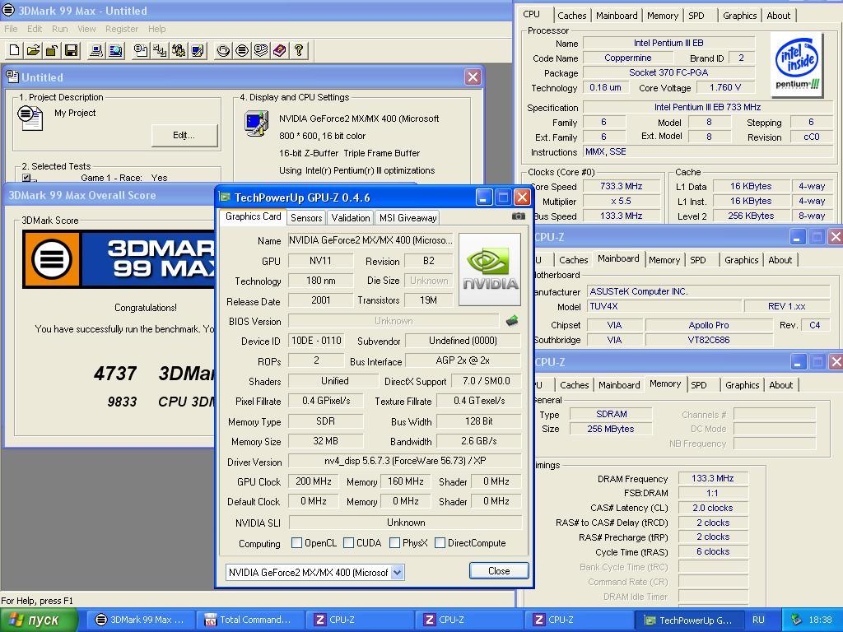Viewport: 843px width, 632px height.
Task: Open the MSI Giveaway tab in GPU-Z
Action: 408,217
